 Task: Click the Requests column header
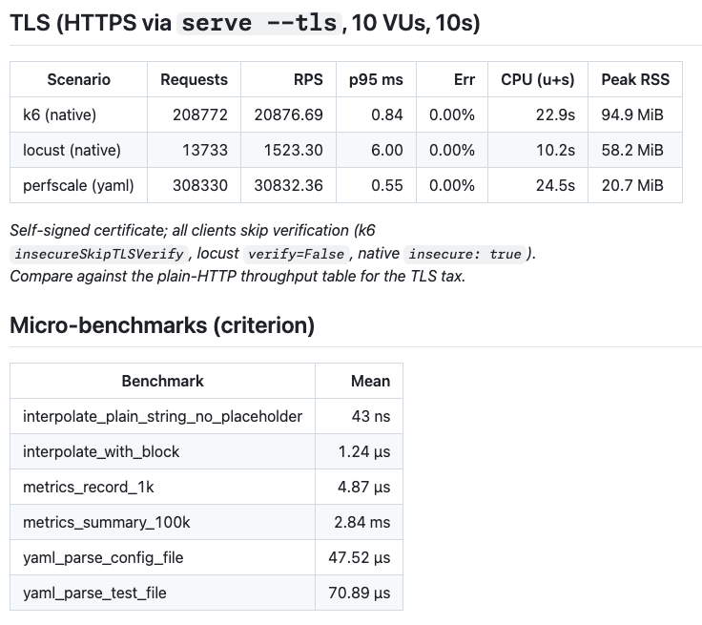pos(194,79)
